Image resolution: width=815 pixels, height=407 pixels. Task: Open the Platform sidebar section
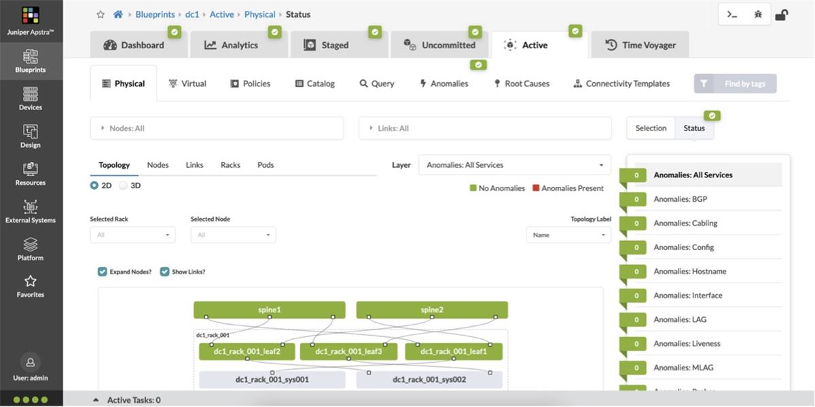coord(30,251)
